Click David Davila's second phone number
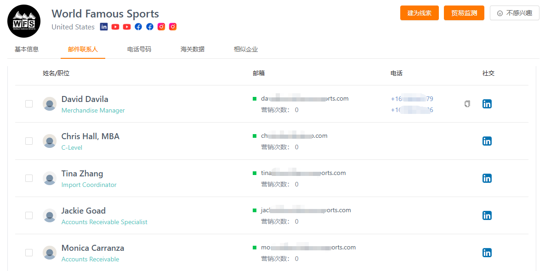 click(x=412, y=110)
